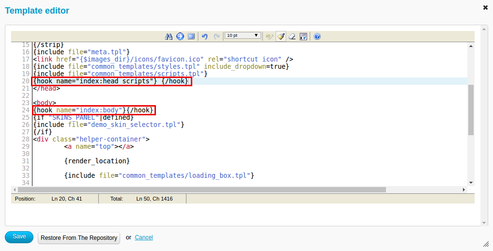This screenshot has height=251, width=493.
Task: Click the loading_box.tpl include line
Action: [x=159, y=175]
